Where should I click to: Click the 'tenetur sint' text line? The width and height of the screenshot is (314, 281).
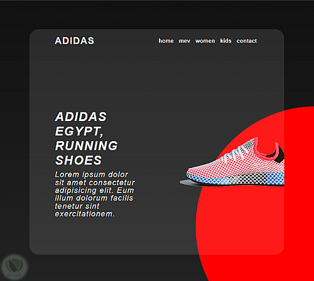pyautogui.click(x=77, y=206)
